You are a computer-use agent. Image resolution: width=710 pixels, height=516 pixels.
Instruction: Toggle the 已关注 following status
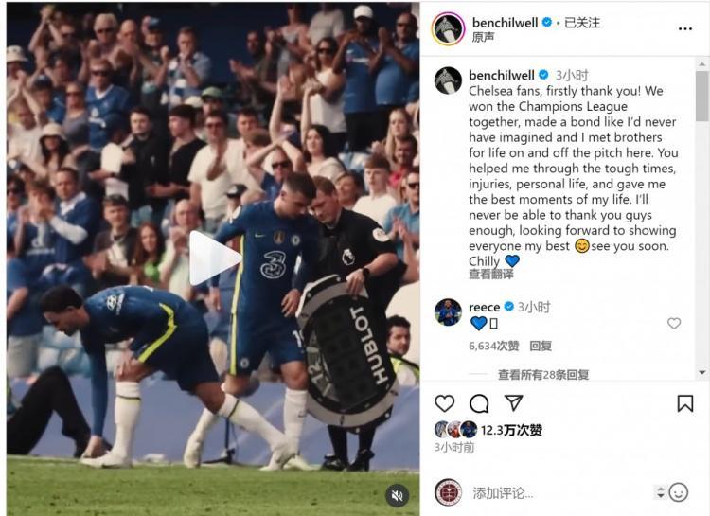pos(582,22)
